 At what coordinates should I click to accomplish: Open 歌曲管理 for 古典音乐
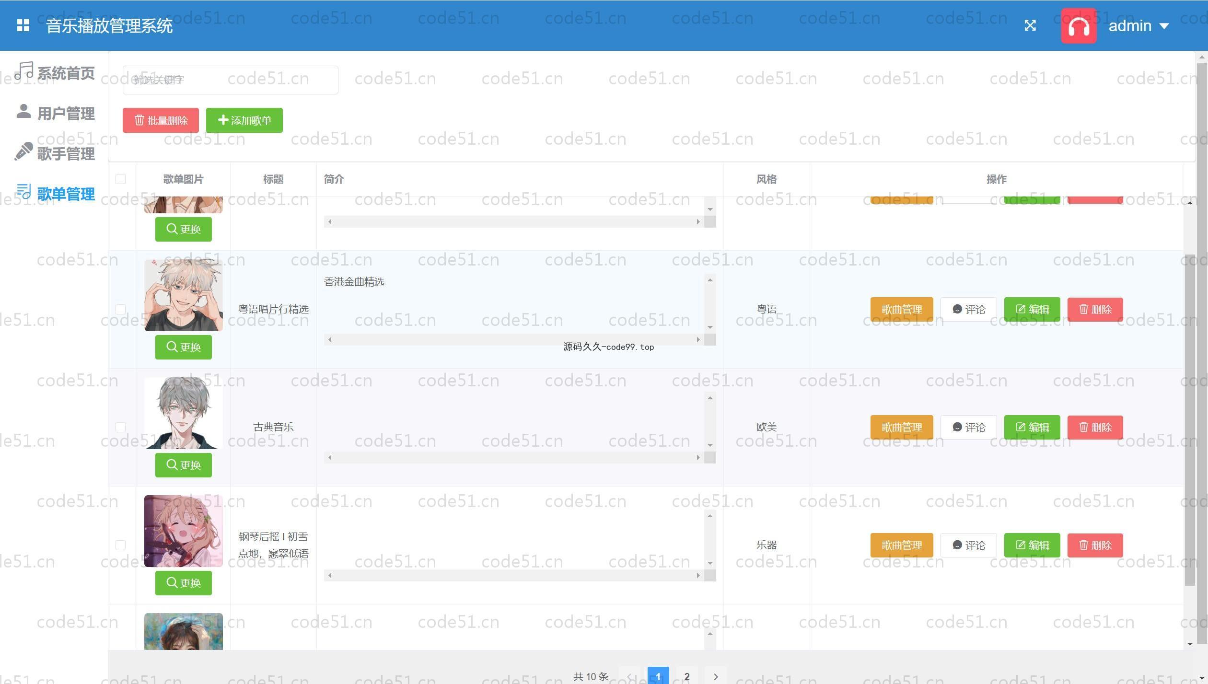coord(902,427)
